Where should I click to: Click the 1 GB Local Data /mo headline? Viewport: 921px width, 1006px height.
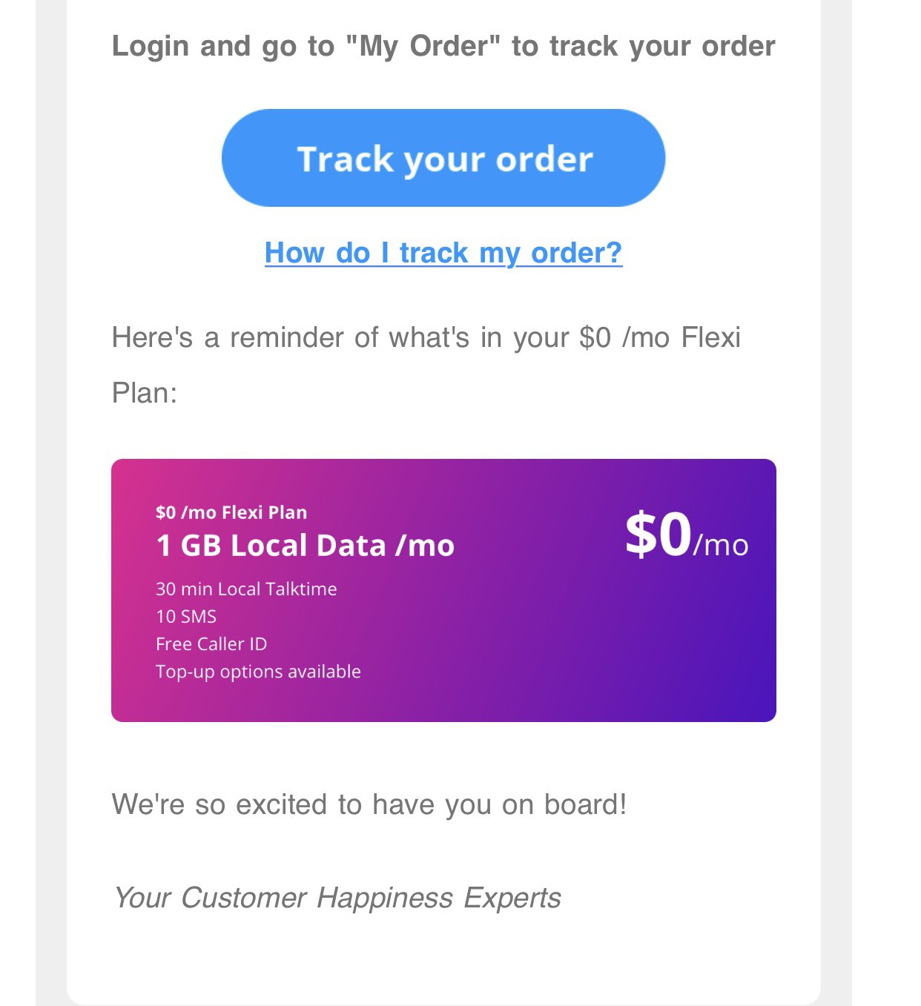click(305, 546)
